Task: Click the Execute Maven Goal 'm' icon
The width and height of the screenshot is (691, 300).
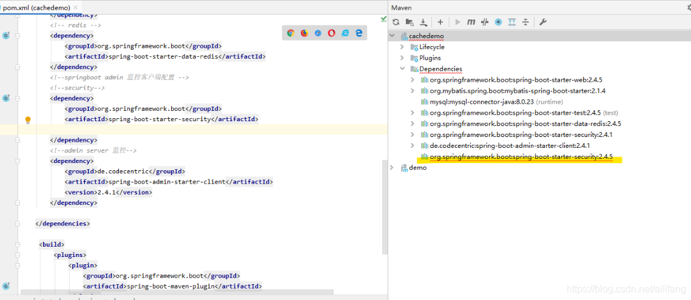Action: (x=471, y=22)
